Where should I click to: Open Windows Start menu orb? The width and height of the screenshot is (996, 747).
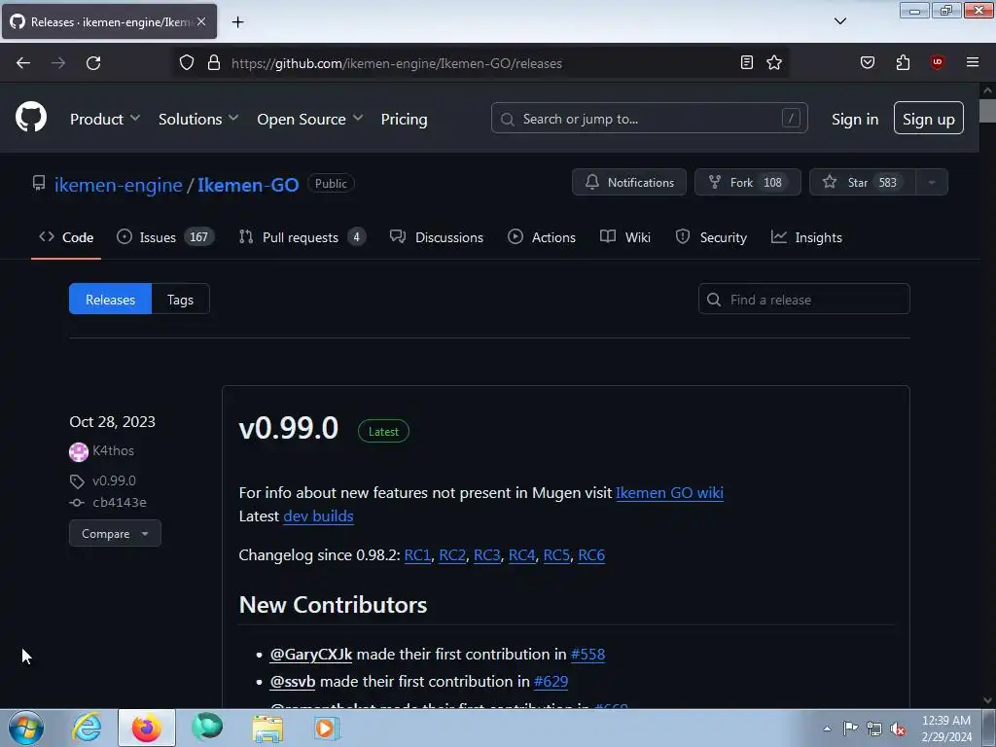tap(26, 728)
